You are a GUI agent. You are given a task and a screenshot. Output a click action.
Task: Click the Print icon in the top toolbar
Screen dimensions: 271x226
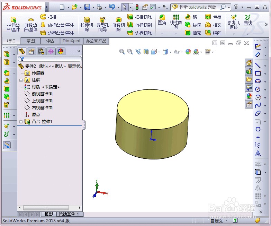tap(99, 7)
